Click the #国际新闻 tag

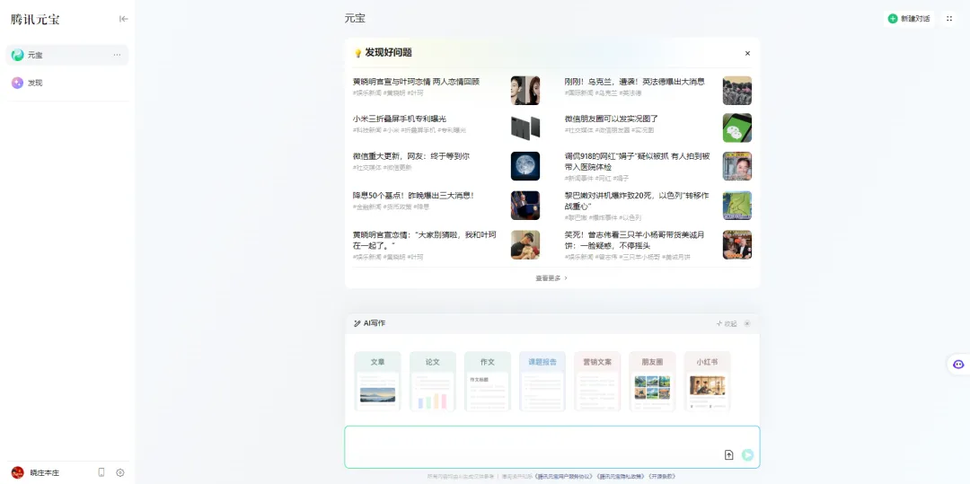point(578,92)
